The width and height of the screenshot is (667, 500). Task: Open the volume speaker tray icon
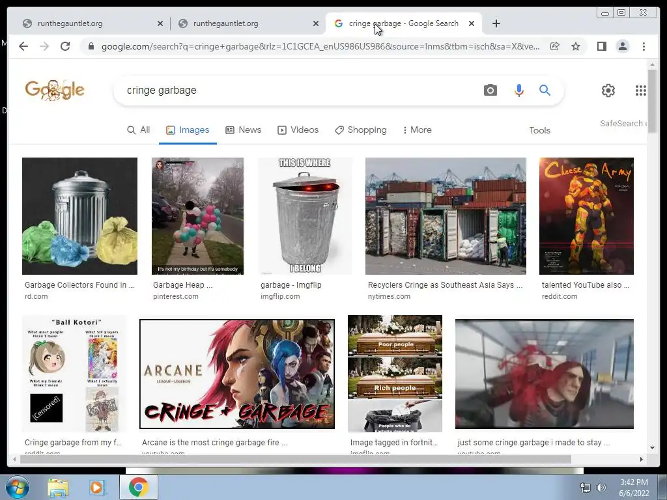601,488
